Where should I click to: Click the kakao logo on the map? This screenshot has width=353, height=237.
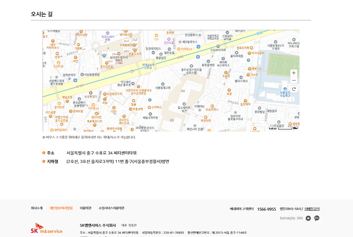point(272,128)
